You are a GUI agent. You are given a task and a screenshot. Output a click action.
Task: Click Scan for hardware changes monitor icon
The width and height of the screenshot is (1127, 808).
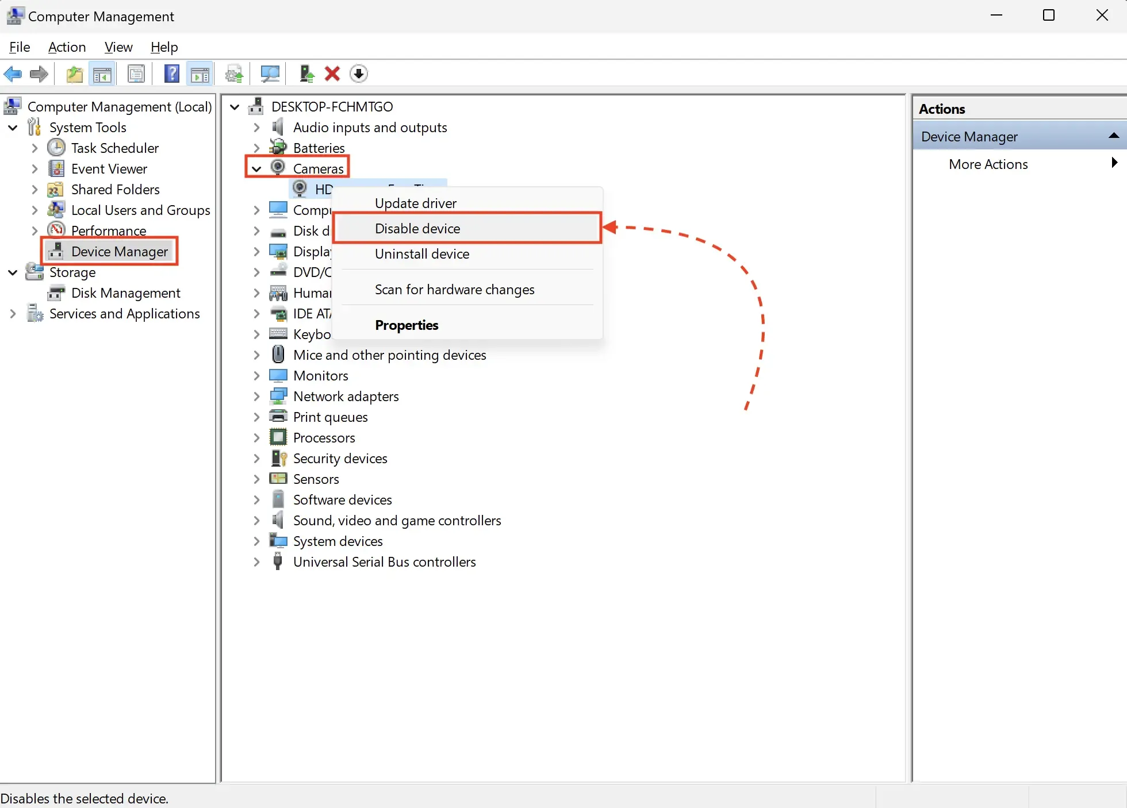click(x=270, y=74)
